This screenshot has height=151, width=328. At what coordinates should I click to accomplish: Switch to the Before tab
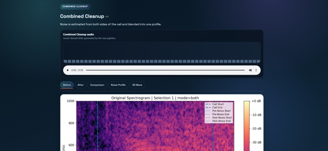tap(67, 85)
